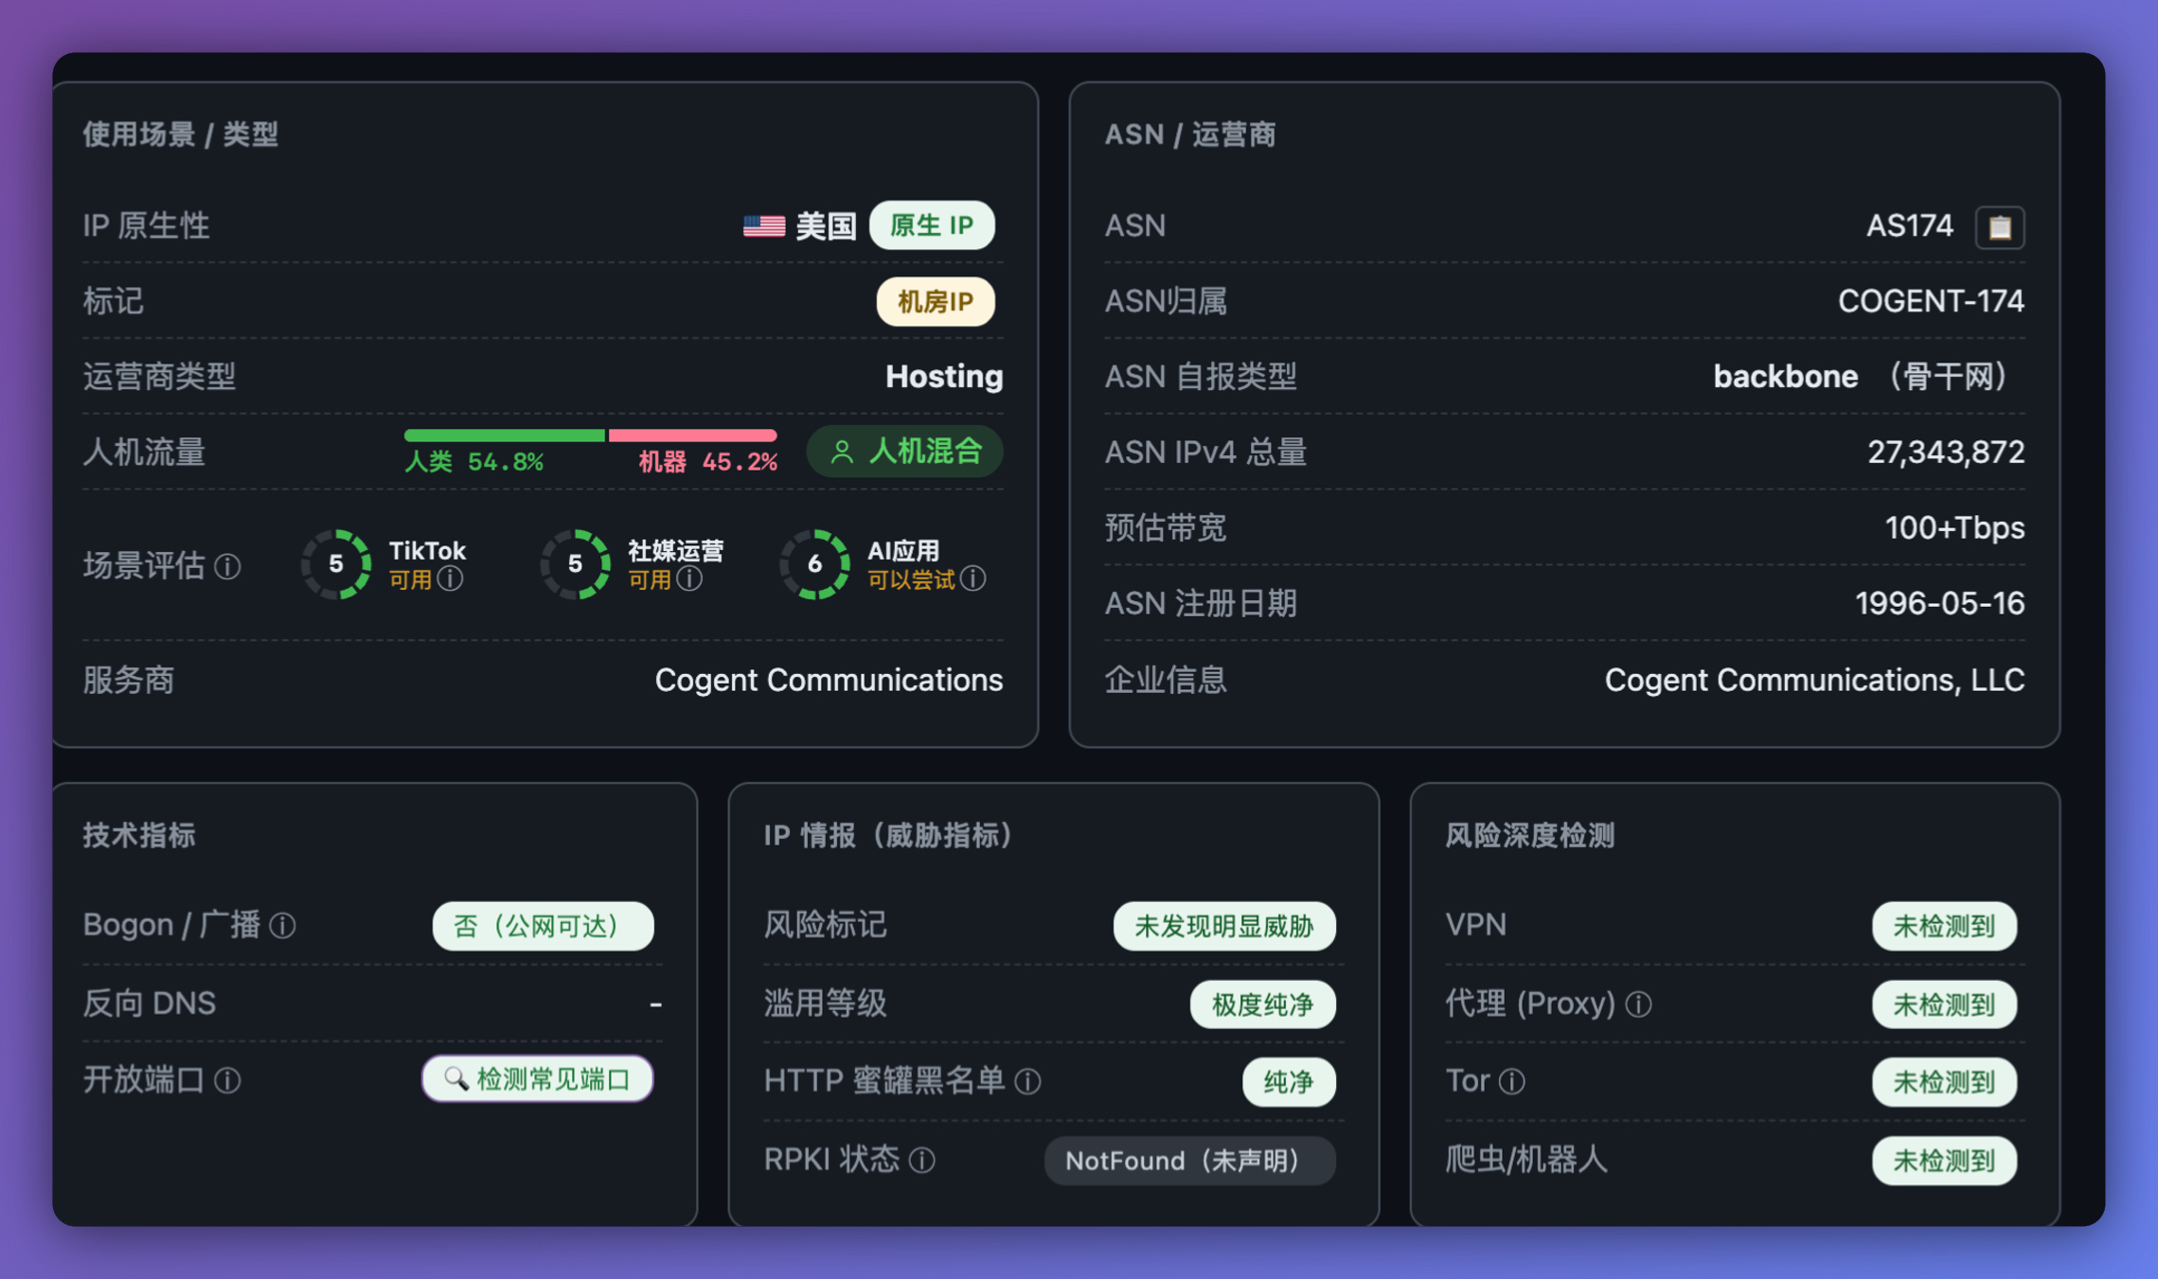Click the 人类 54.8% label
The height and width of the screenshot is (1279, 2158).
coord(474,462)
